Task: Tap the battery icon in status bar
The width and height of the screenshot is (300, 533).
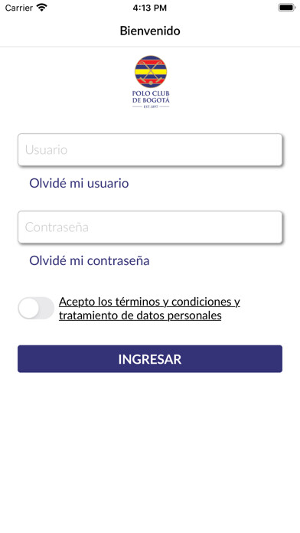Action: tap(287, 8)
